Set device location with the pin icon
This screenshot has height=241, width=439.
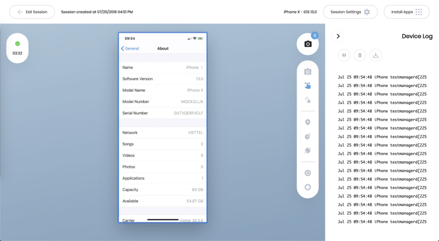tap(307, 122)
